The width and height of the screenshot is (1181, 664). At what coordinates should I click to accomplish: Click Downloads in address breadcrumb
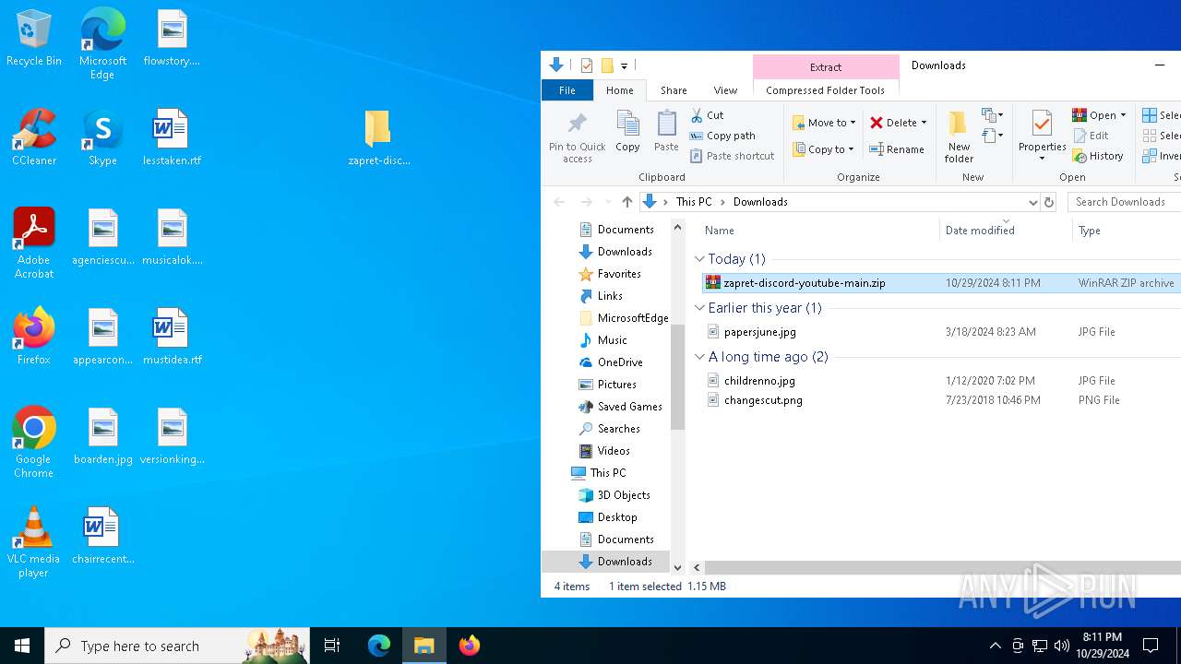click(760, 202)
